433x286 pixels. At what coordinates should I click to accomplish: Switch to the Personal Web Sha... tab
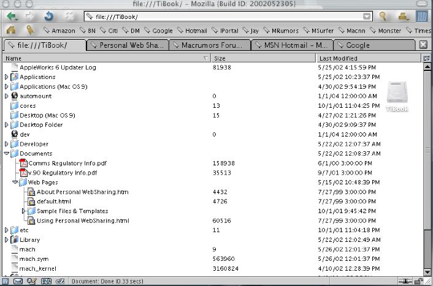128,45
